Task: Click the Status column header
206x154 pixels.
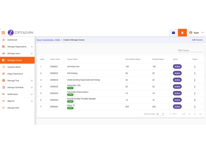Action: (175, 59)
